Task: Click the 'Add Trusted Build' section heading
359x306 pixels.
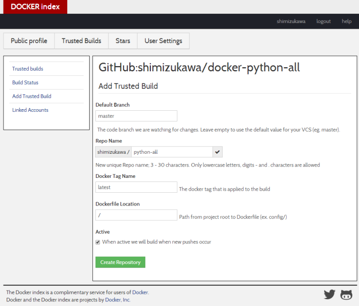Action: point(128,86)
